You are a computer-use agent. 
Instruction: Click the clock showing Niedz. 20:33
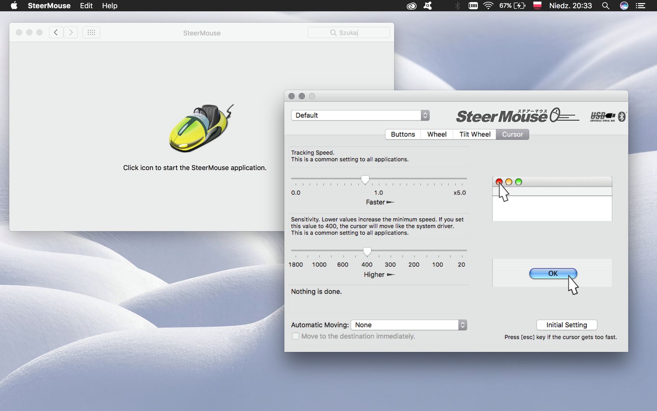[x=570, y=6]
